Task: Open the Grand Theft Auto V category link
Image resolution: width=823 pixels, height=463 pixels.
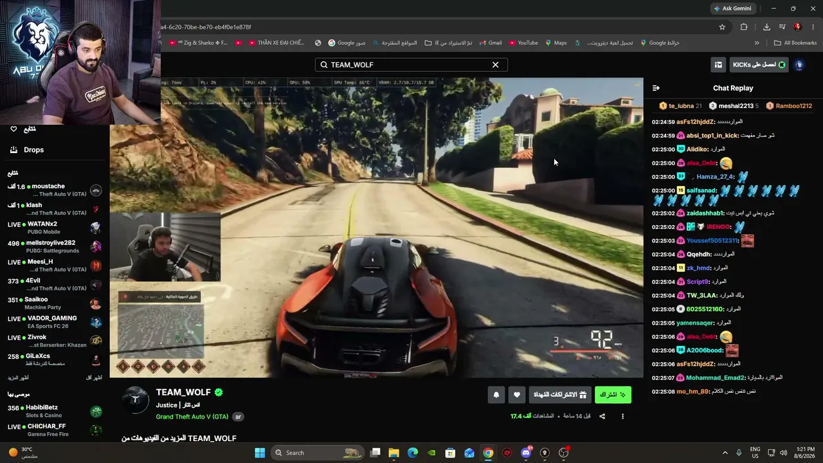Action: [192, 417]
